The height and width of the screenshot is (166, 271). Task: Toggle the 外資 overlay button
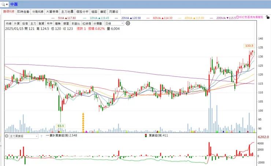[17, 23]
